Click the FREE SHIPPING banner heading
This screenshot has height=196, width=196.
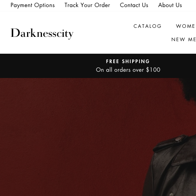pyautogui.click(x=128, y=61)
